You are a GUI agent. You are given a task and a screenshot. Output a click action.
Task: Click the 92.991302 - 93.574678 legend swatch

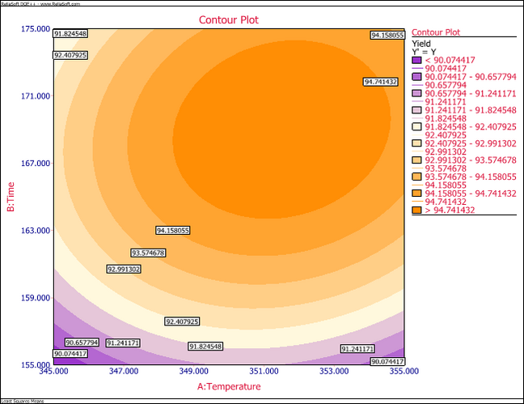[x=416, y=160]
